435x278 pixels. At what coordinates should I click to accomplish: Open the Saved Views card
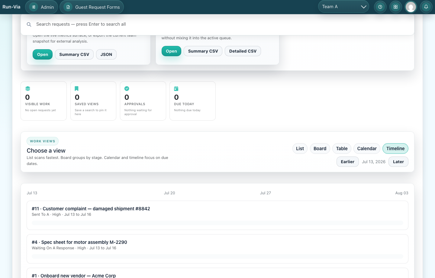(x=93, y=101)
